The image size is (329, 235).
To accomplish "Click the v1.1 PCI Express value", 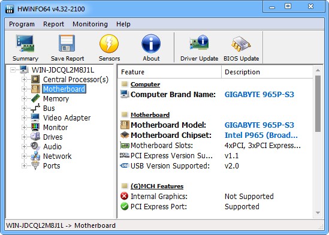I will point(231,156).
